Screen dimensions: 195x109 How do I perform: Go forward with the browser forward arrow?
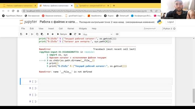coord(8,11)
